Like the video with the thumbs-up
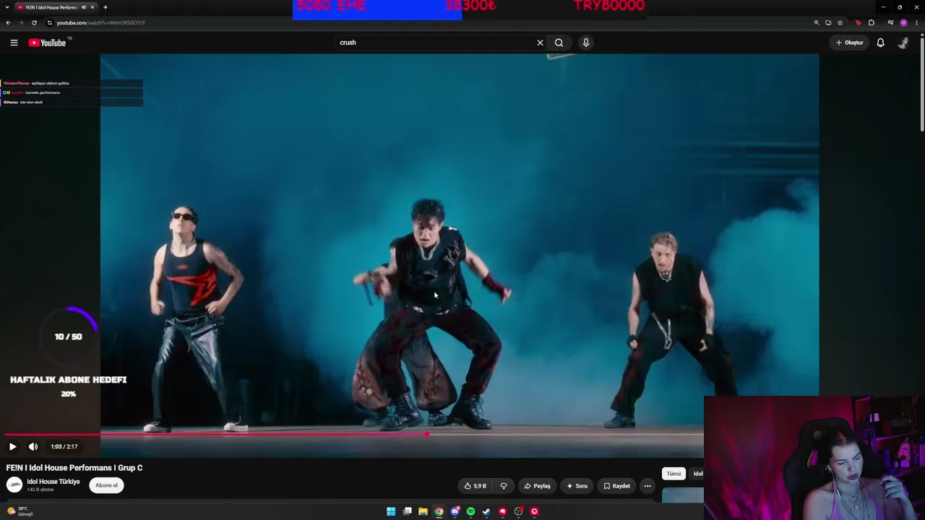Viewport: 925px width, 520px height. click(x=476, y=486)
